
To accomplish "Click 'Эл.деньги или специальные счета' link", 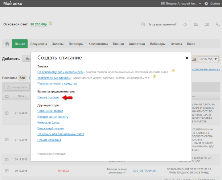I will click(61, 134).
